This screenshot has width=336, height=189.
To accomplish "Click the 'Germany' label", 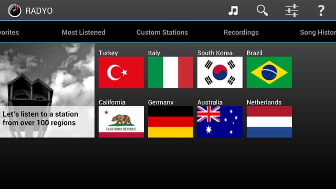I will click(x=161, y=102).
